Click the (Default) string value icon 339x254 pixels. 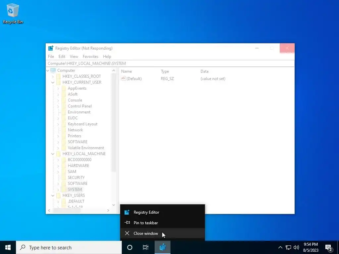123,78
